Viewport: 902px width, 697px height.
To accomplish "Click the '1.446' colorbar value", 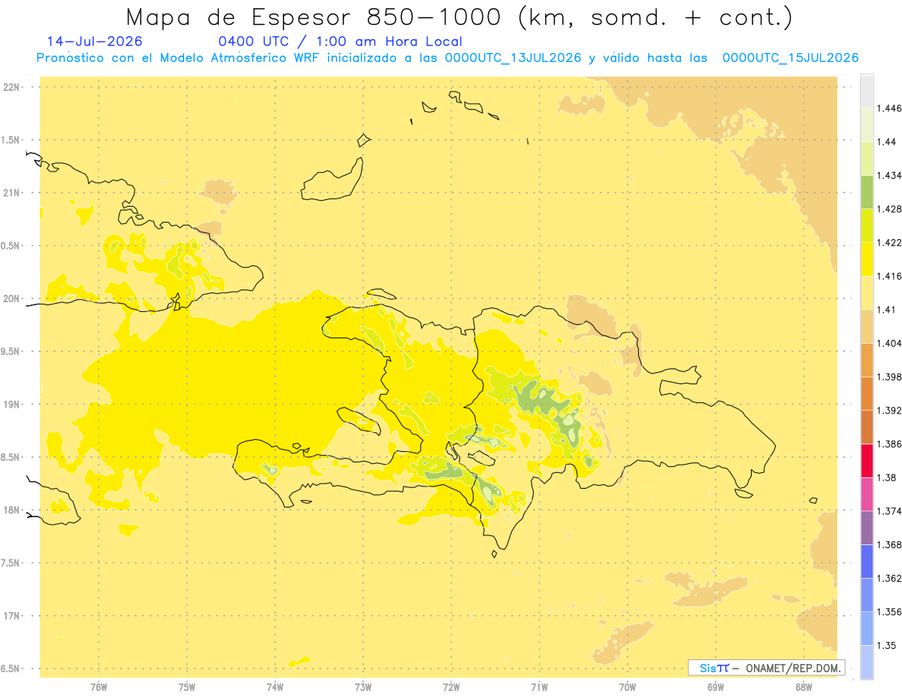I will coord(888,108).
